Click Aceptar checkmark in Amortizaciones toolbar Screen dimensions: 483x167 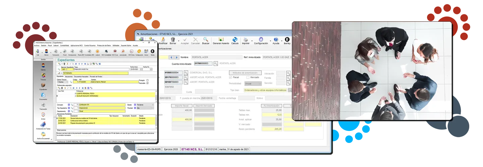[x=185, y=39]
